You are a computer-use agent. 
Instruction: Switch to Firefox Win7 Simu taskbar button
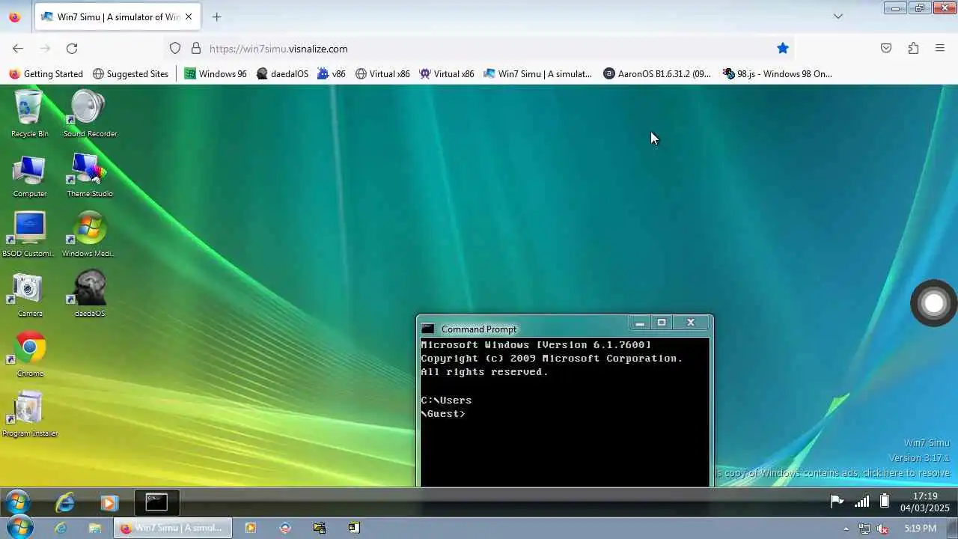[173, 528]
